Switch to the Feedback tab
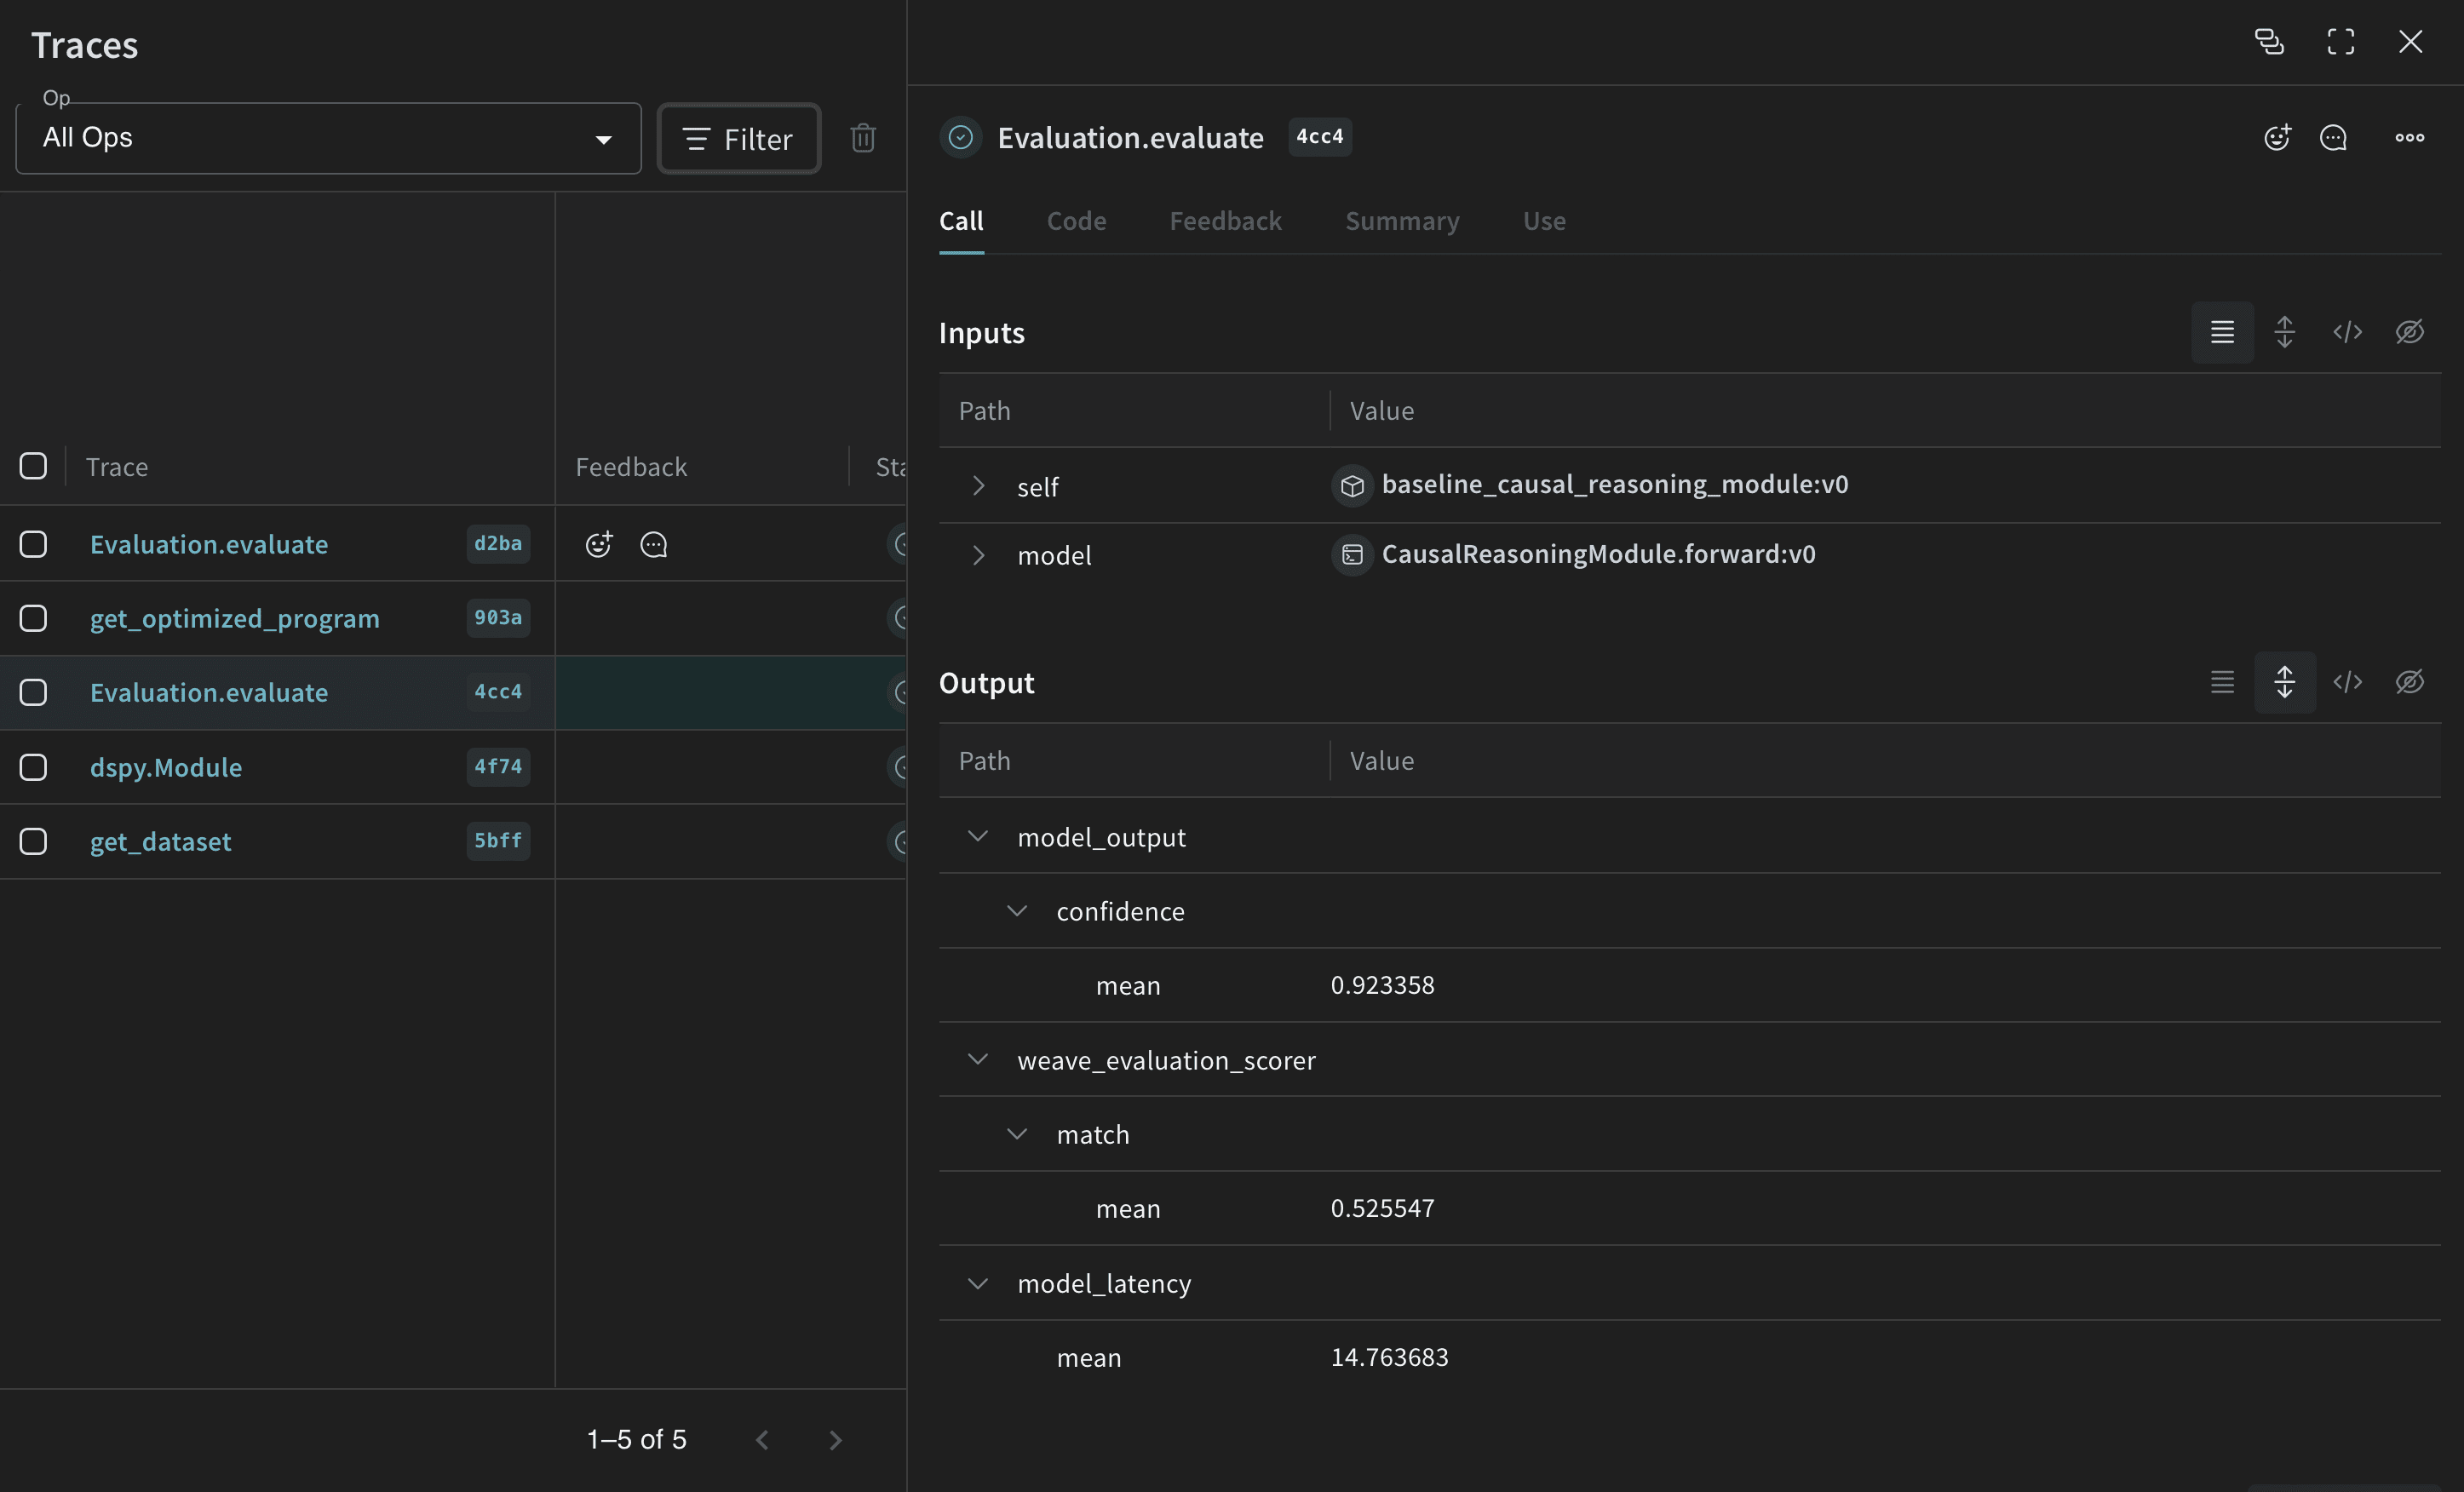 (x=1225, y=221)
